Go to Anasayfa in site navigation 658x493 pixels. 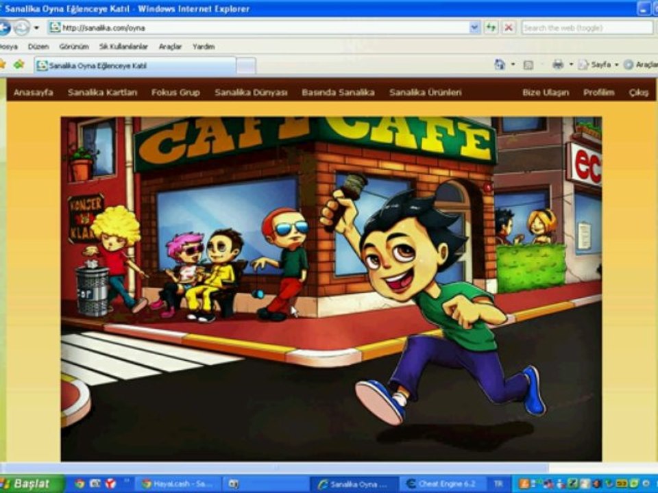(x=33, y=92)
